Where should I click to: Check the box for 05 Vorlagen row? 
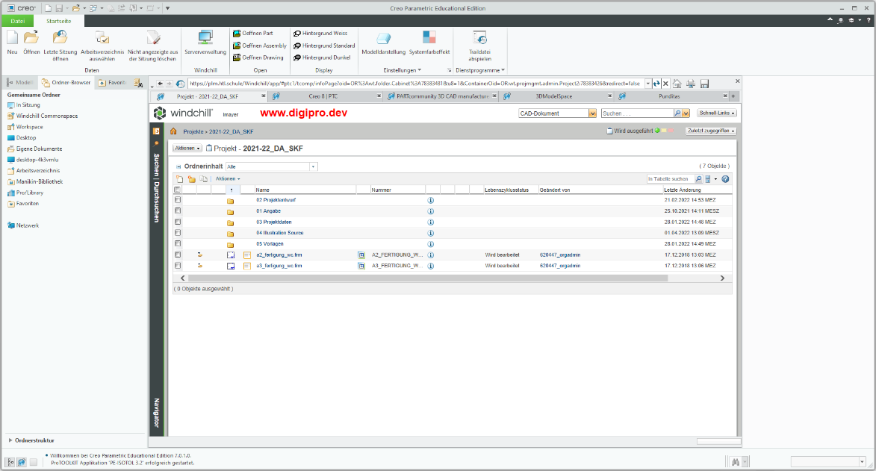click(178, 243)
